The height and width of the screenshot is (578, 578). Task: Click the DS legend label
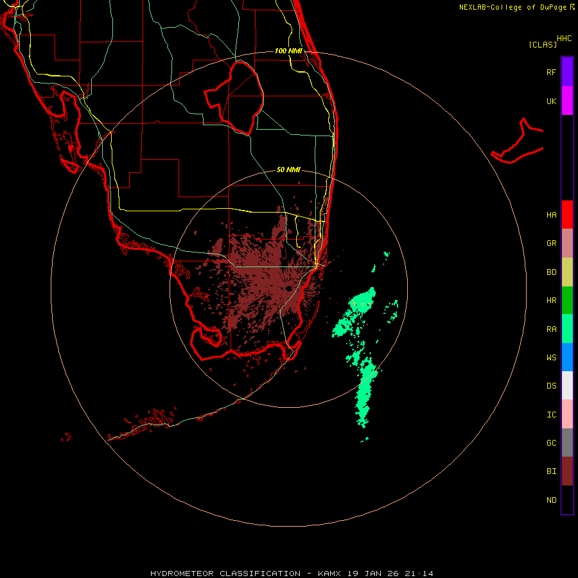[551, 386]
